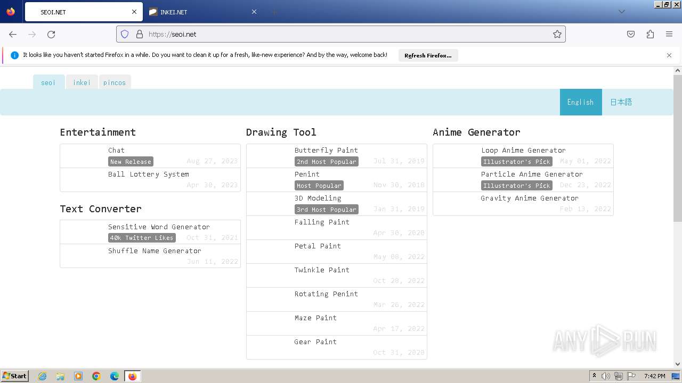This screenshot has width=682, height=383.
Task: Expand the list all tabs dropdown
Action: coord(622,12)
